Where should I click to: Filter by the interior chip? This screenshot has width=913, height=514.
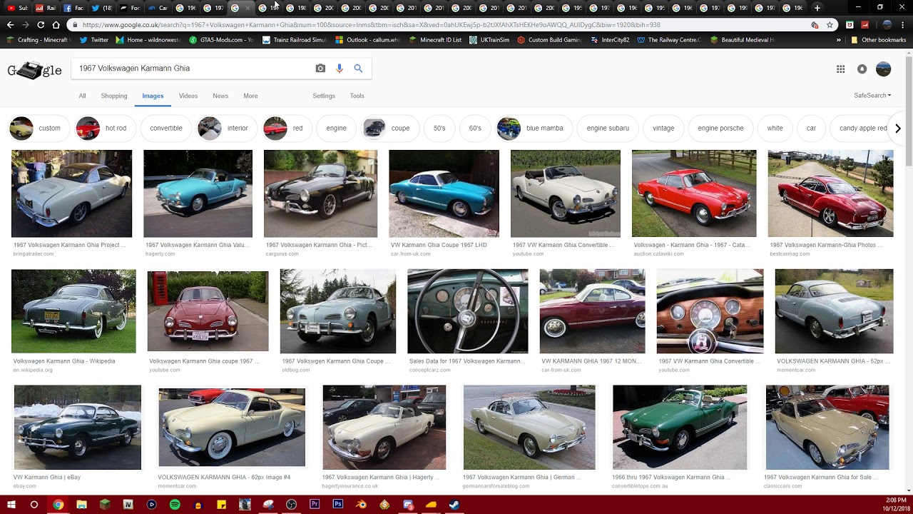point(227,128)
